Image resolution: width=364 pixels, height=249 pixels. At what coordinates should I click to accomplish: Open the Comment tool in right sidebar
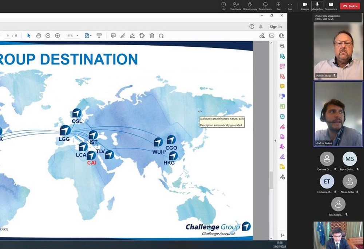282,86
